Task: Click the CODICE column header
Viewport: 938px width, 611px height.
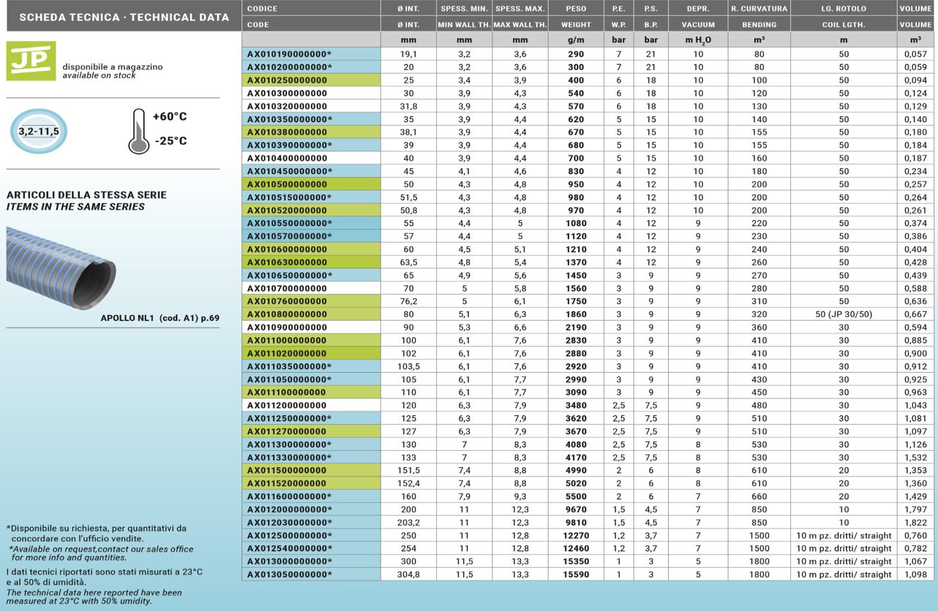Action: pos(263,9)
